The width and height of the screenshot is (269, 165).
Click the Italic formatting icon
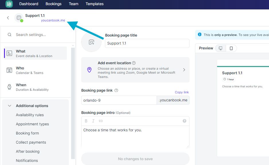(x=93, y=121)
